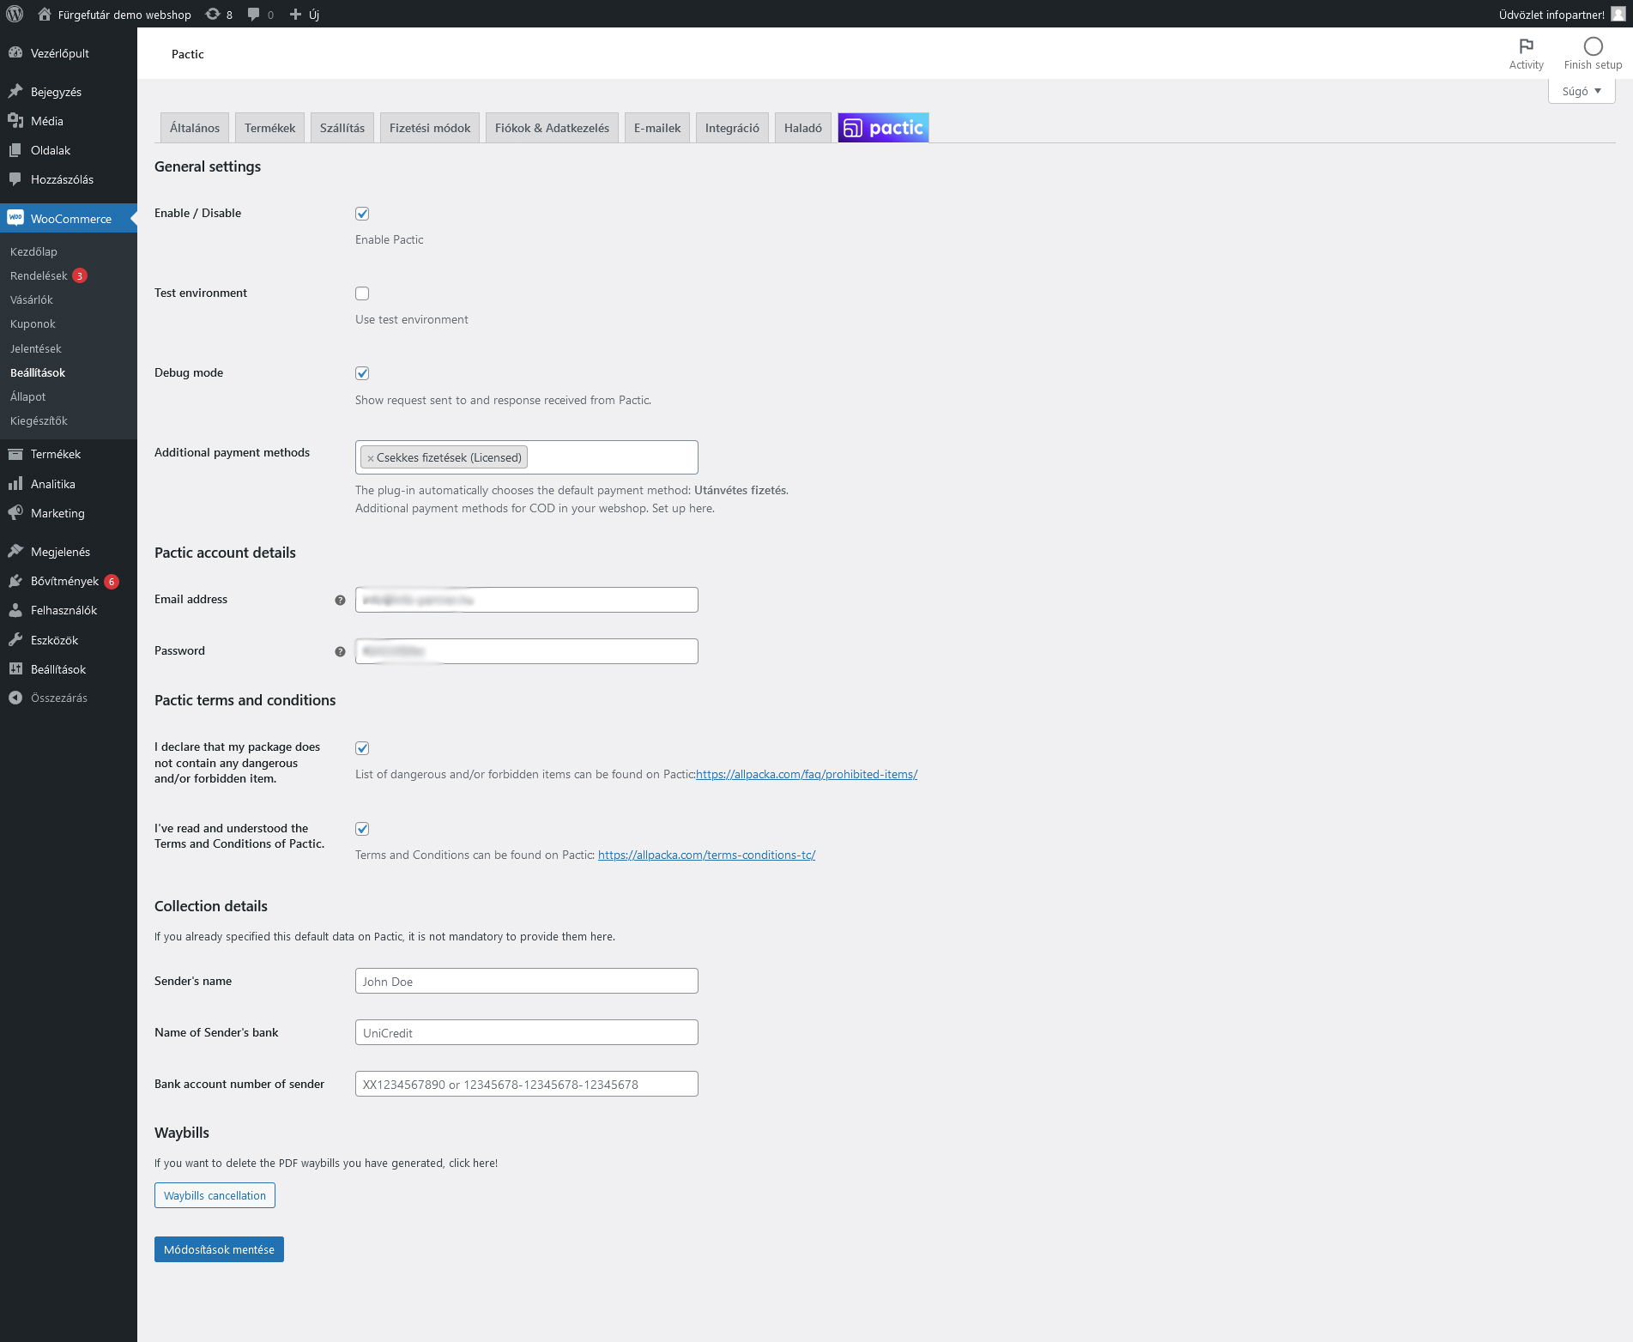Switch to Általános tab
Viewport: 1633px width, 1342px height.
[x=195, y=128]
